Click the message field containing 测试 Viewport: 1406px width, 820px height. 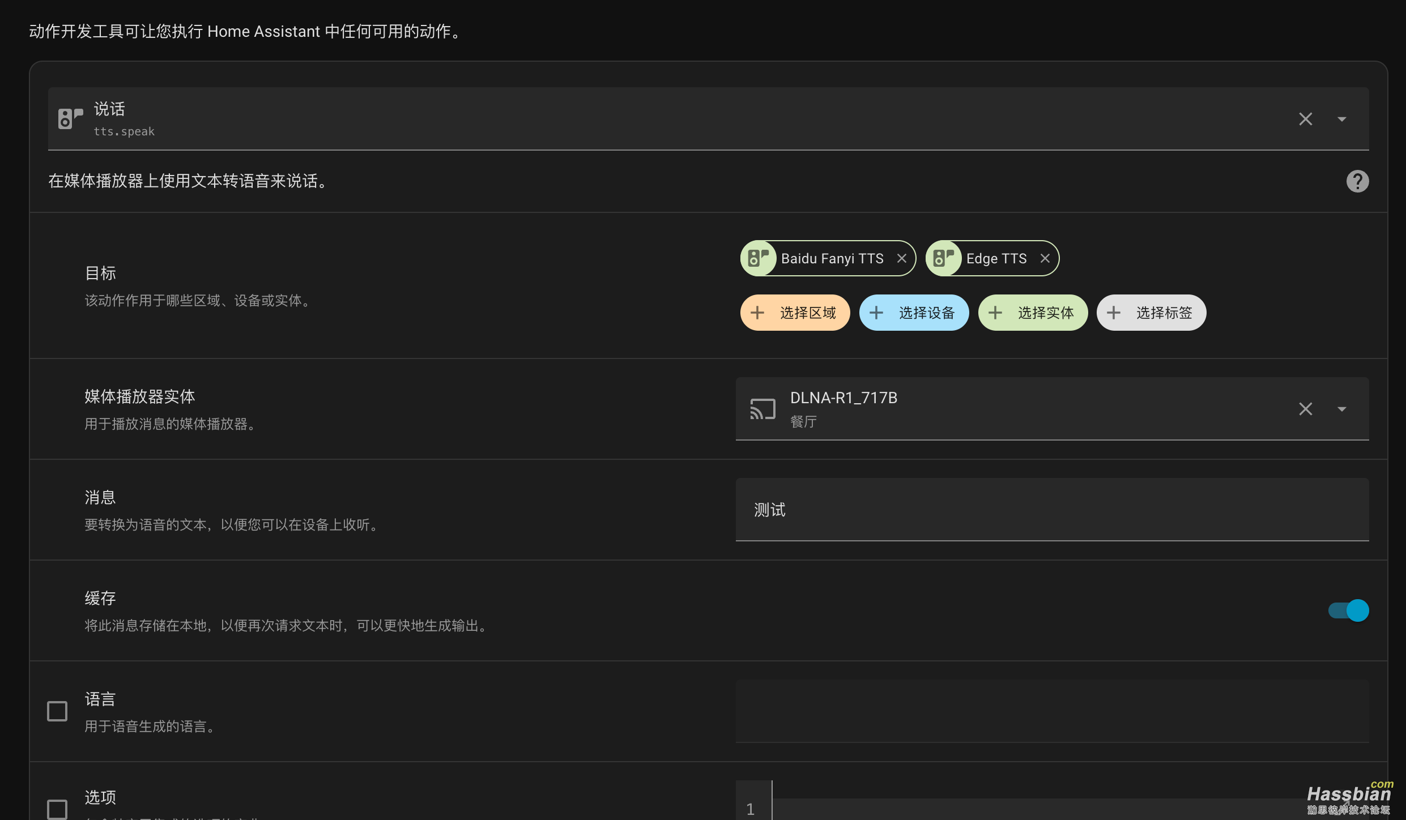click(x=1052, y=510)
